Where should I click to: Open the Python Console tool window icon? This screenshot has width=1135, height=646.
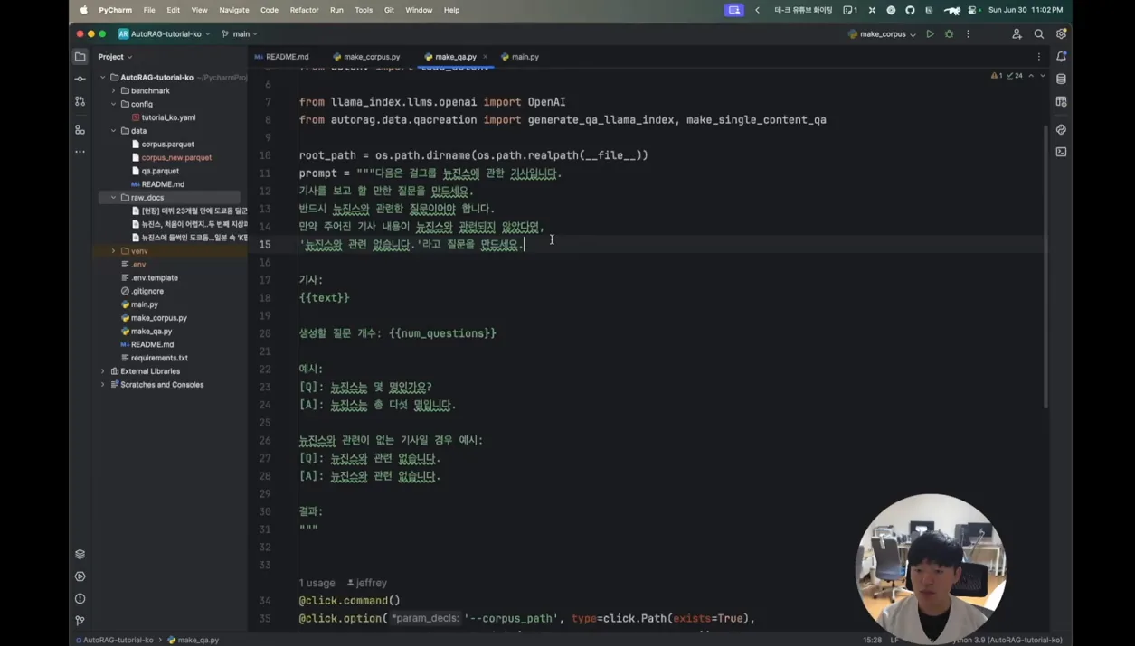[1061, 130]
